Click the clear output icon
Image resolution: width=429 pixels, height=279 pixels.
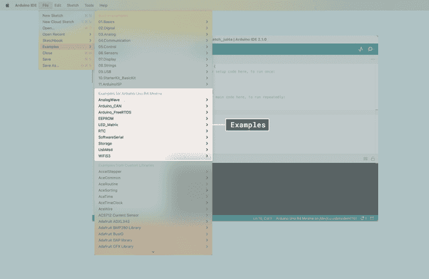(x=366, y=159)
